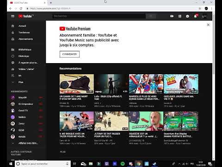This screenshot has width=222, height=167.
Task: Open Chrome three-dot menu
Action: [x=211, y=8]
